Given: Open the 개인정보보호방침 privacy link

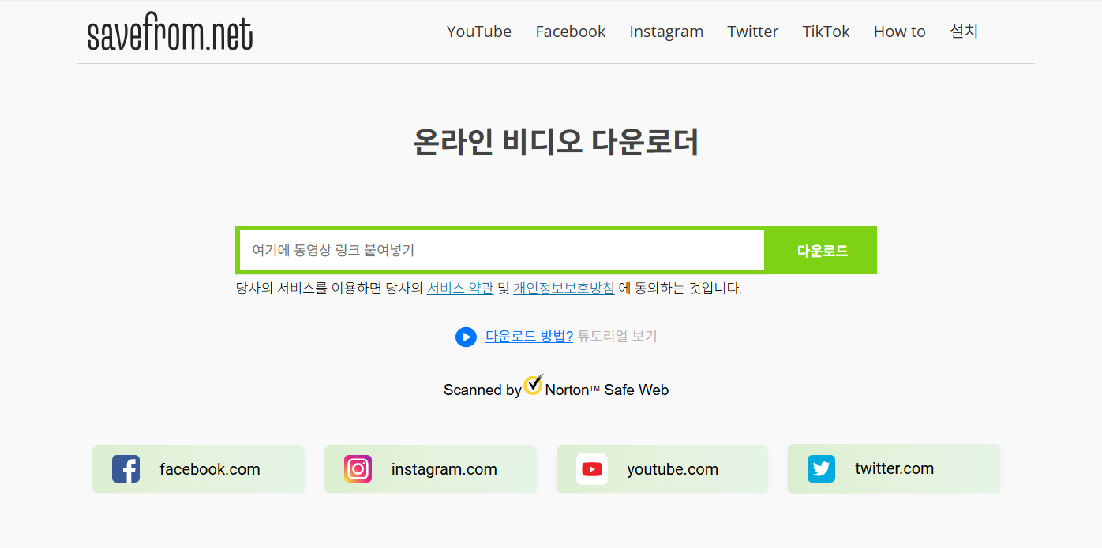Looking at the screenshot, I should point(564,288).
